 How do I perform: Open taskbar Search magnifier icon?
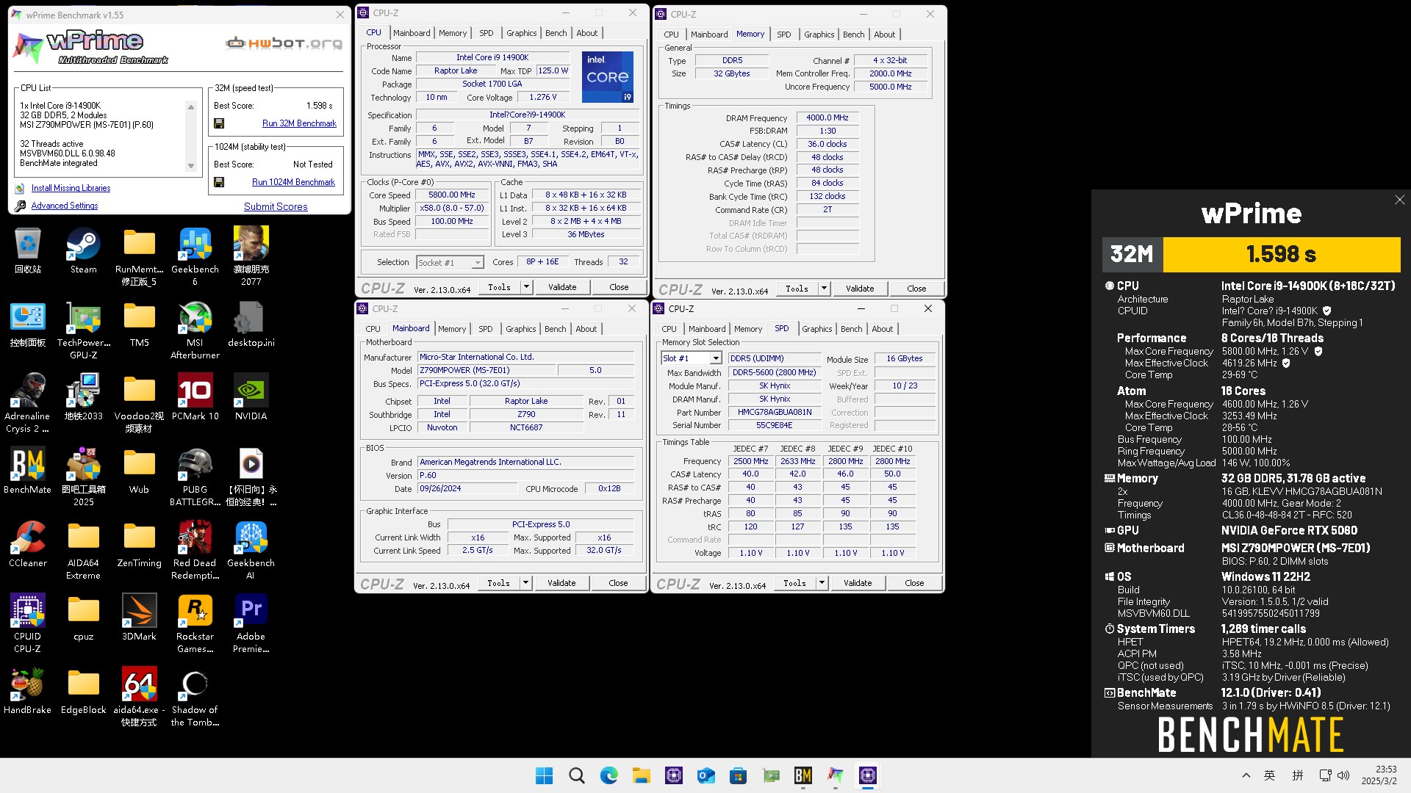tap(577, 775)
